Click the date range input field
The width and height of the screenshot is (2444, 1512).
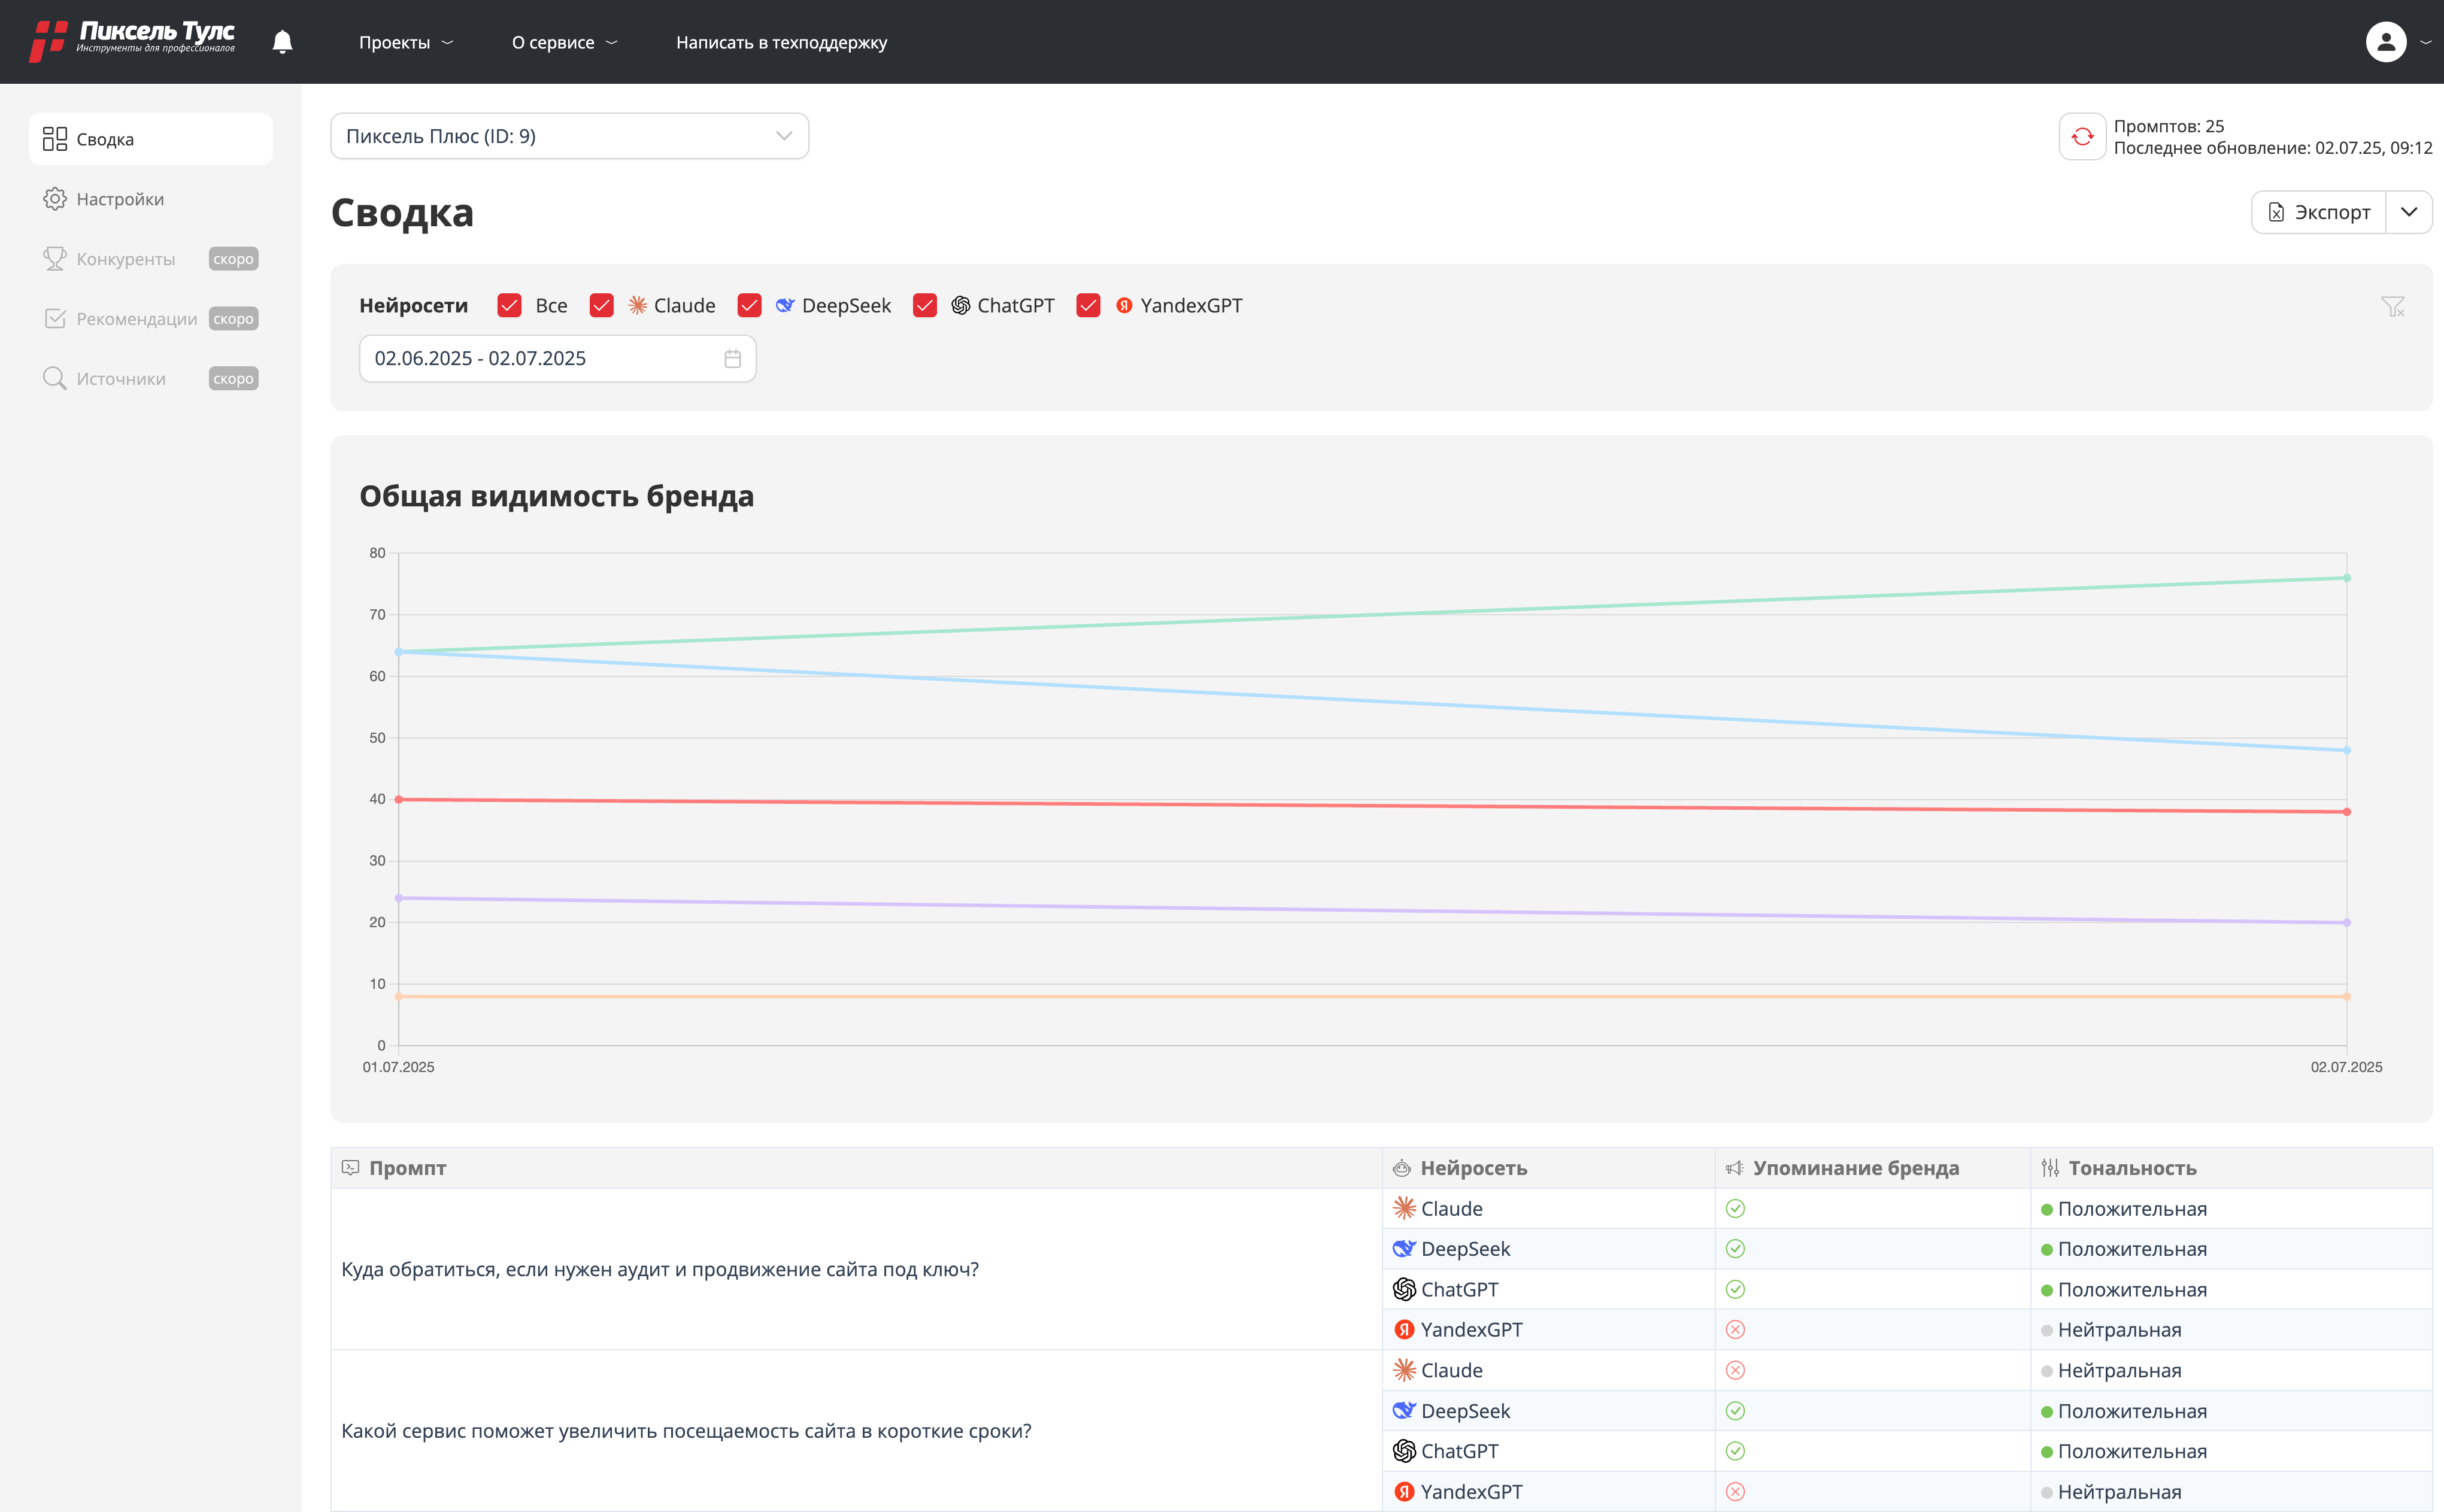point(557,359)
